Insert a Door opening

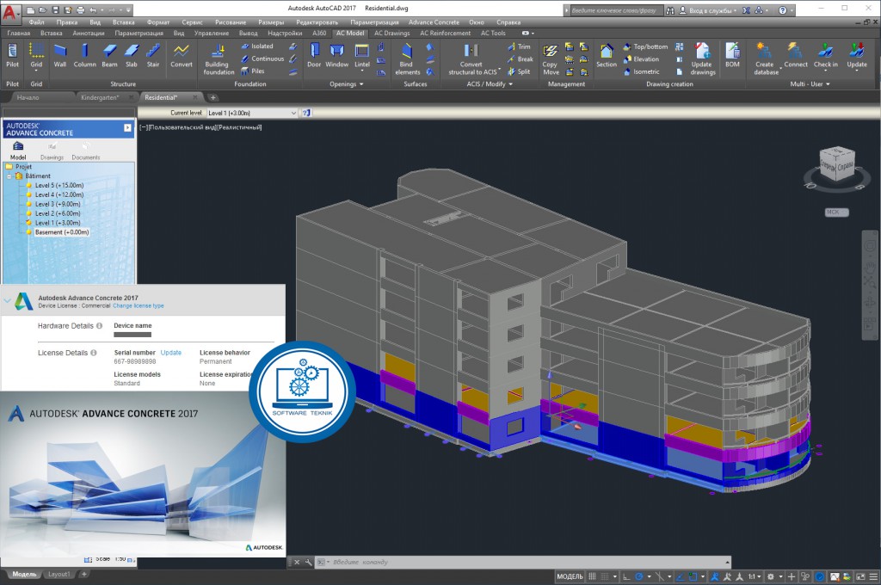click(x=314, y=54)
